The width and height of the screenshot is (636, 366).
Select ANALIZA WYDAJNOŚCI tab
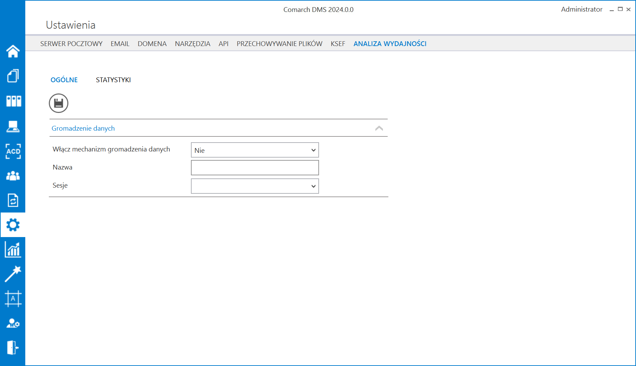[390, 44]
